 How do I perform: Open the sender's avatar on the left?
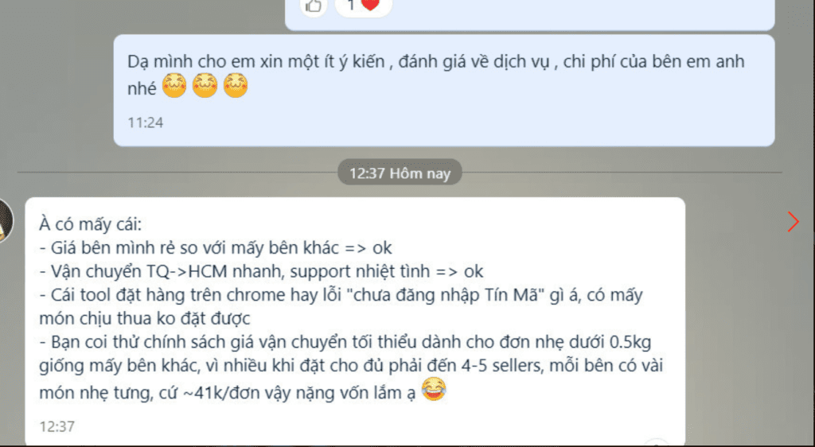tap(5, 220)
